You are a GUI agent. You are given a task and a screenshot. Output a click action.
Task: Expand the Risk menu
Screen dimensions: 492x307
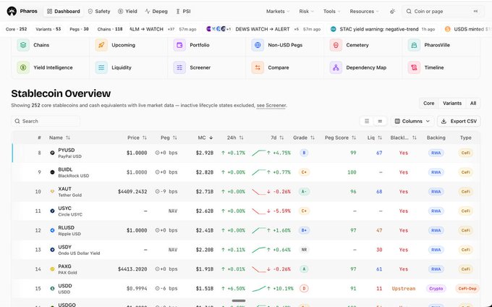click(x=306, y=12)
